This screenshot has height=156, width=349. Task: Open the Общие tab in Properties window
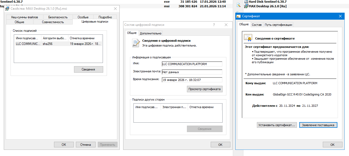pos(19,22)
